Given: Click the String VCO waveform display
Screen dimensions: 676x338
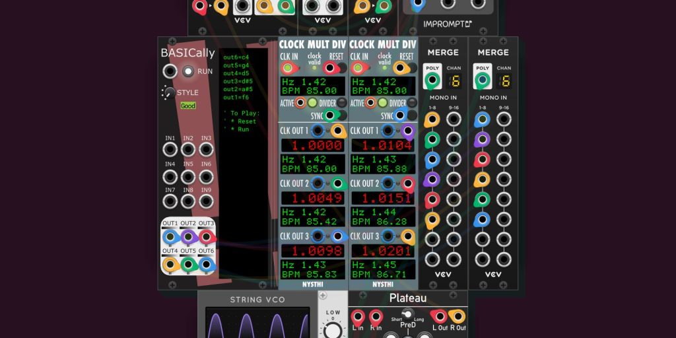Looking at the screenshot, I should (x=257, y=322).
